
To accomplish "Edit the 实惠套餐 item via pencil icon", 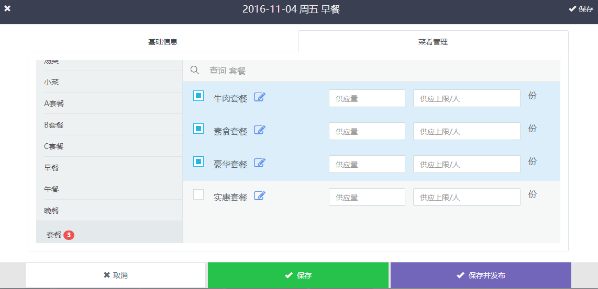I will [260, 196].
